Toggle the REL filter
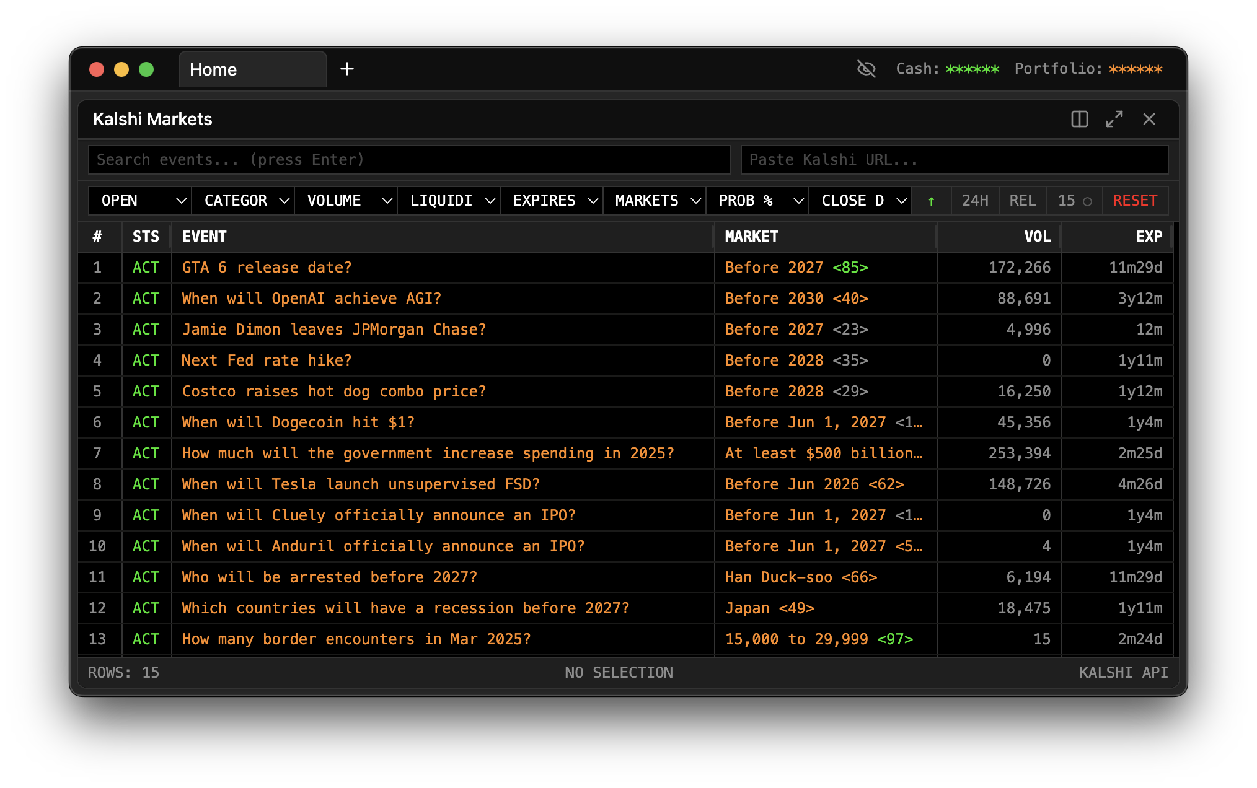 (1022, 201)
